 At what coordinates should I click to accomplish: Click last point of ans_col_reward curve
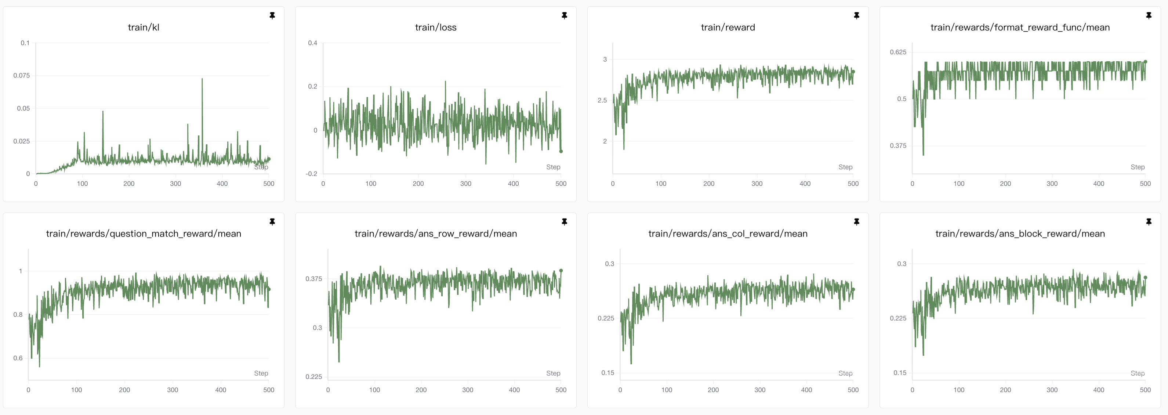tap(853, 289)
